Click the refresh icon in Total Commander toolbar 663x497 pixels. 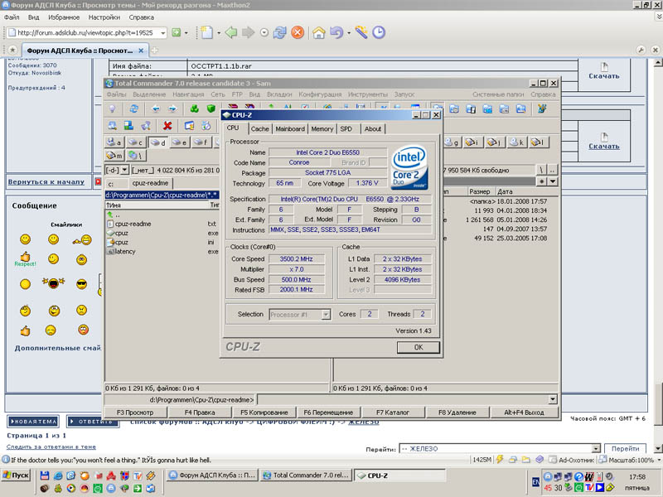click(x=134, y=109)
